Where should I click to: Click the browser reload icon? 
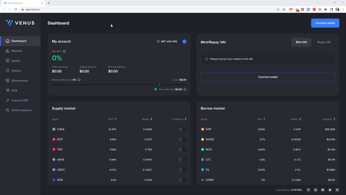coord(16,9)
